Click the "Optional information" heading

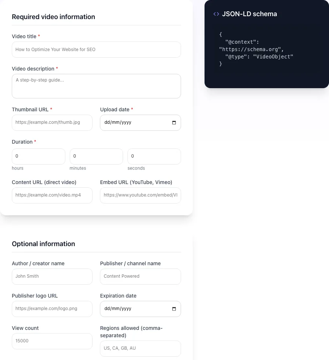43,244
